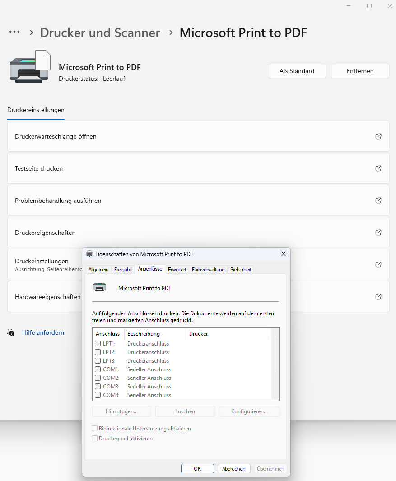Click the Hilfe anfordern help icon
Screen dimensions: 396x481
[x=11, y=332]
